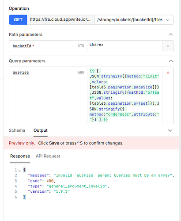
Task: Remove the queries parameter with red X
Action: (168, 72)
